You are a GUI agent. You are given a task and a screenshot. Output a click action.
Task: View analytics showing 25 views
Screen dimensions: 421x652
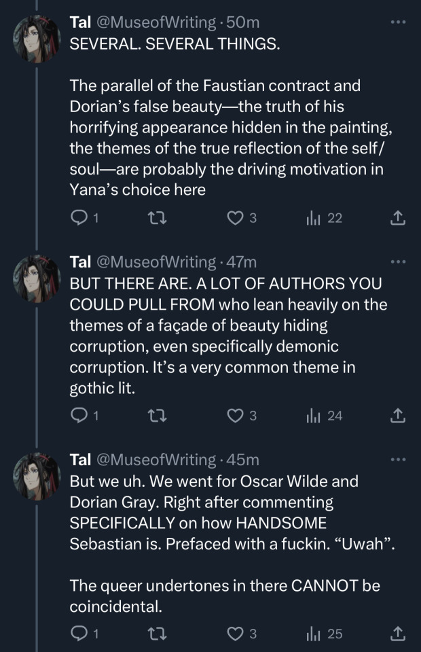pos(325,634)
